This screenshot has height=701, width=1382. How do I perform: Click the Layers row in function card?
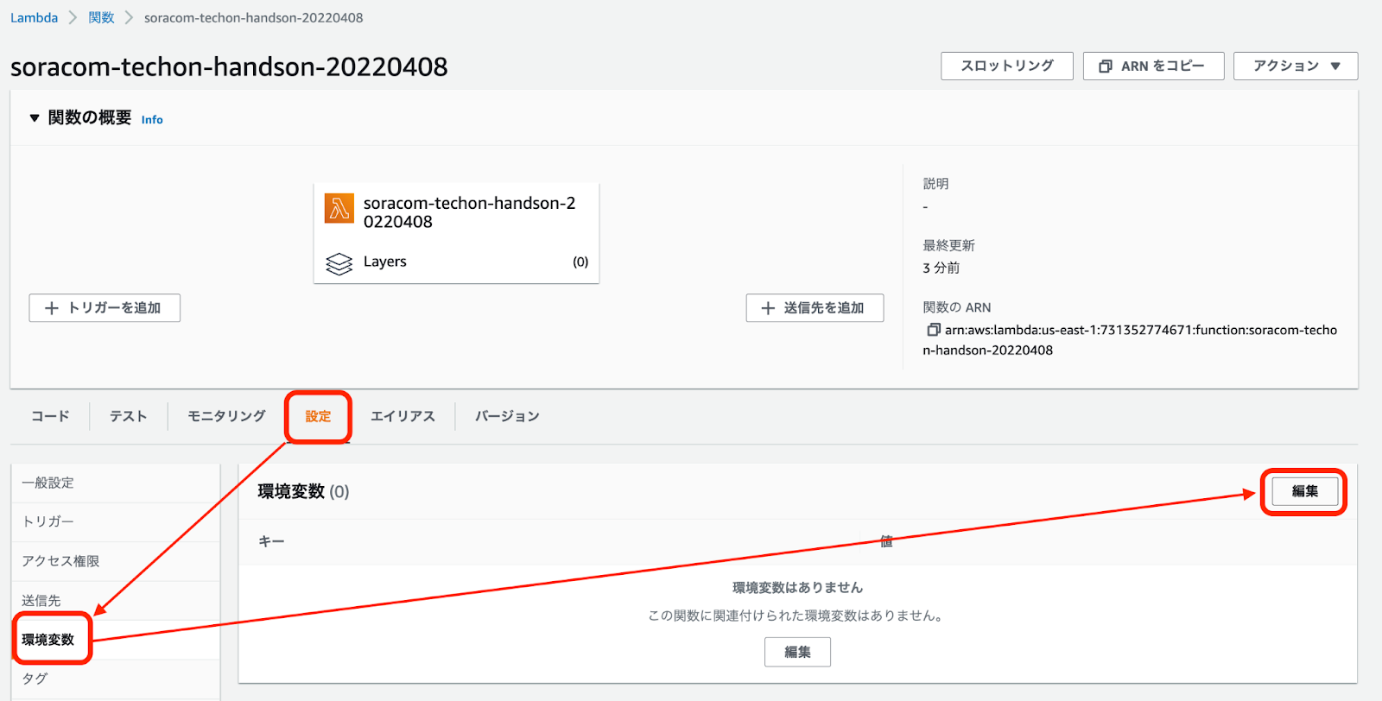456,262
